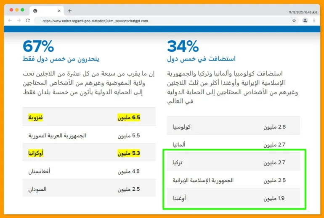Click the date and time display
The height and width of the screenshot is (218, 324).
click(303, 12)
